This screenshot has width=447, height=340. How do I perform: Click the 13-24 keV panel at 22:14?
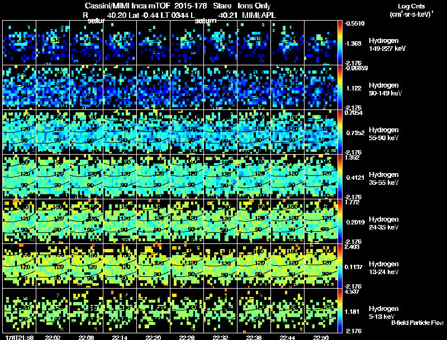(x=120, y=266)
